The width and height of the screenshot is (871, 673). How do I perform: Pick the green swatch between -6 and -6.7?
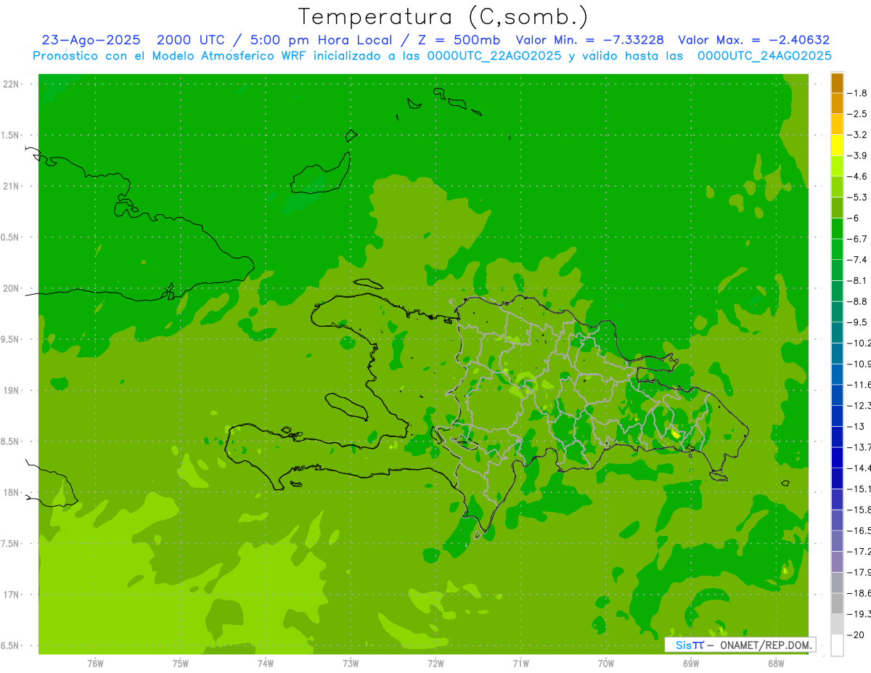click(x=837, y=229)
